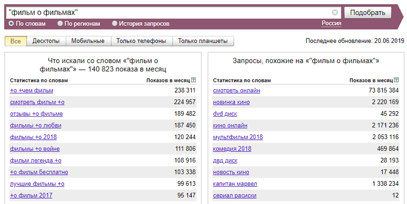Choose the 'История запросов' radio option

tap(114, 24)
